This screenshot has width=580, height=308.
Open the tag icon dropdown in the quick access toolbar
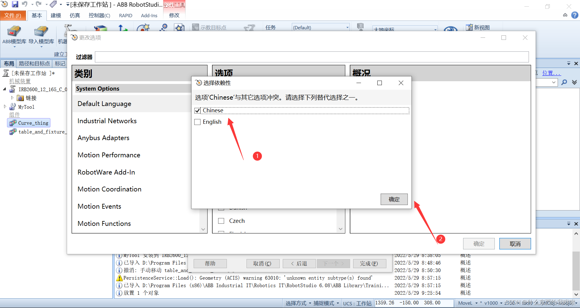pyautogui.click(x=61, y=4)
